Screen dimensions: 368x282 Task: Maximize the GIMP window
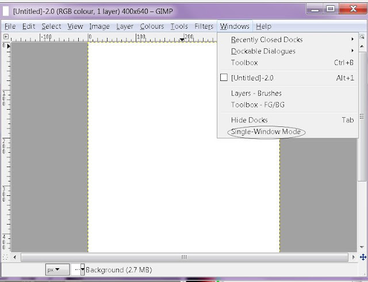pos(331,9)
